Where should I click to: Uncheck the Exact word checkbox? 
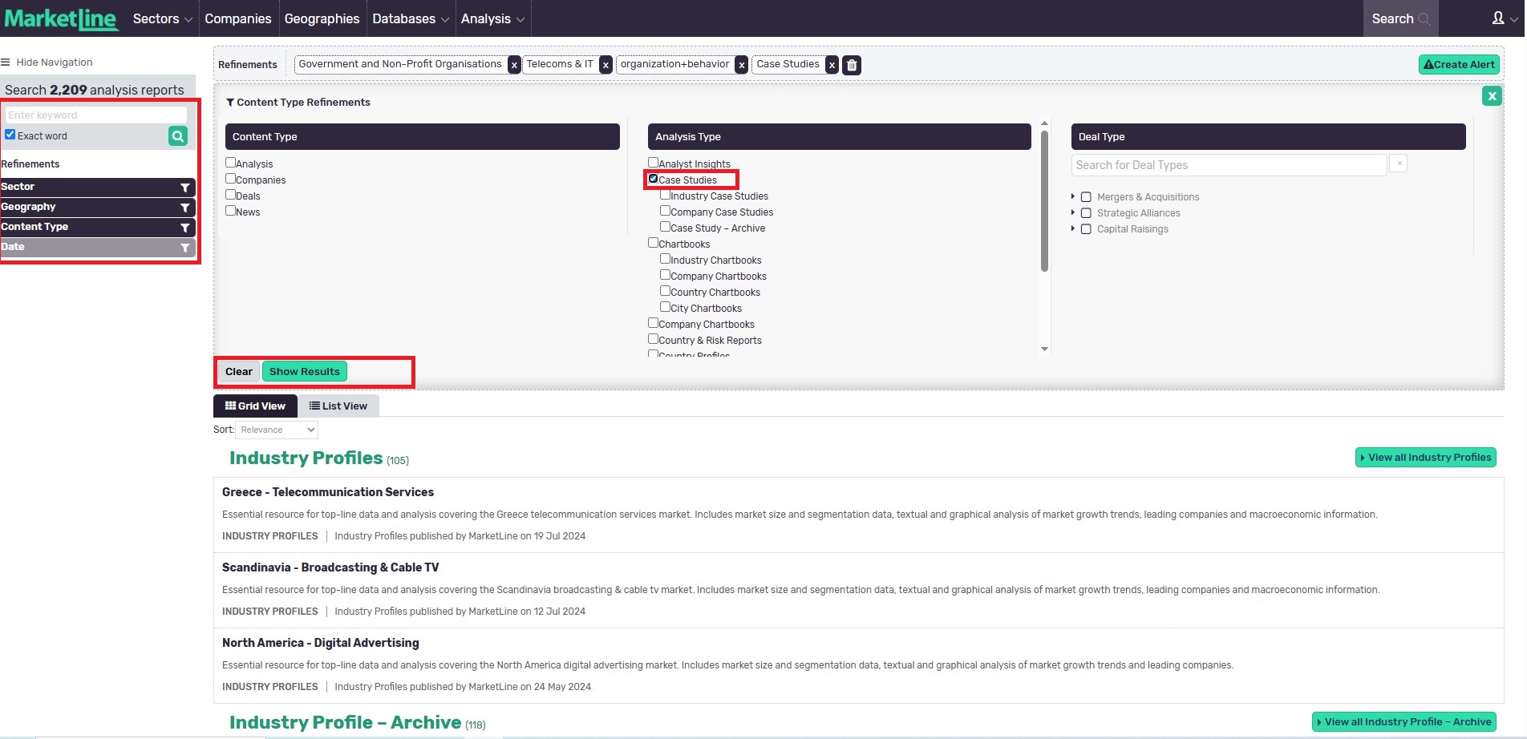click(10, 135)
